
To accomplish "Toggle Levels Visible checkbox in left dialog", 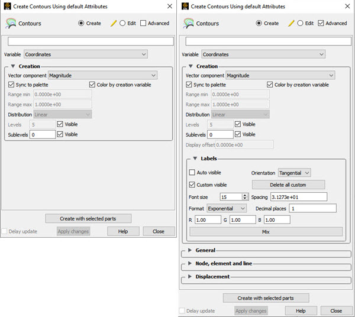I will [60, 124].
